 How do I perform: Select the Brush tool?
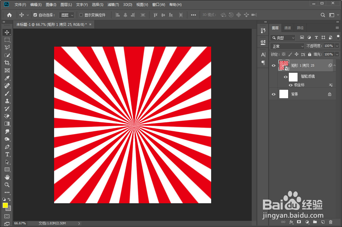[x=7, y=93]
